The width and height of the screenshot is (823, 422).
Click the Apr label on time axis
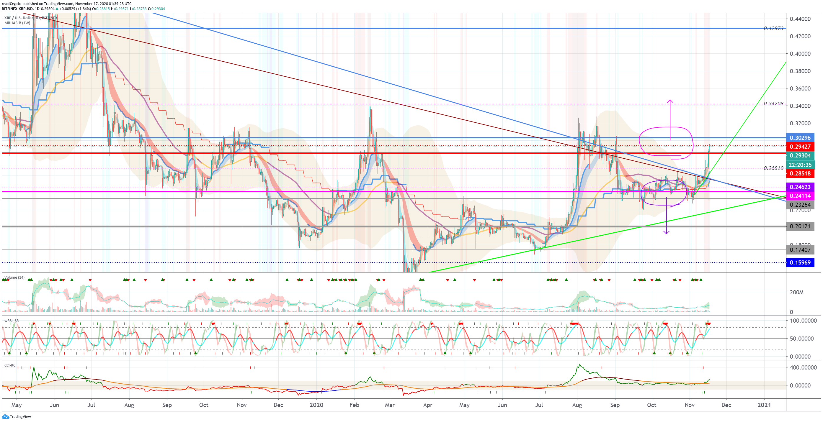[x=428, y=405]
